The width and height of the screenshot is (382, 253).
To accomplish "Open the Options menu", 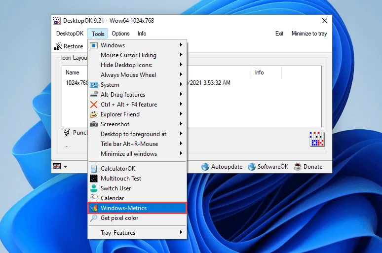I will pos(120,34).
